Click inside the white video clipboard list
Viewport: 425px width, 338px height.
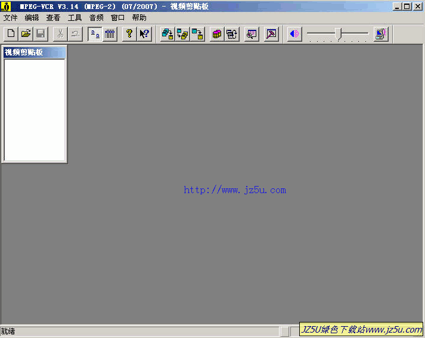point(35,110)
